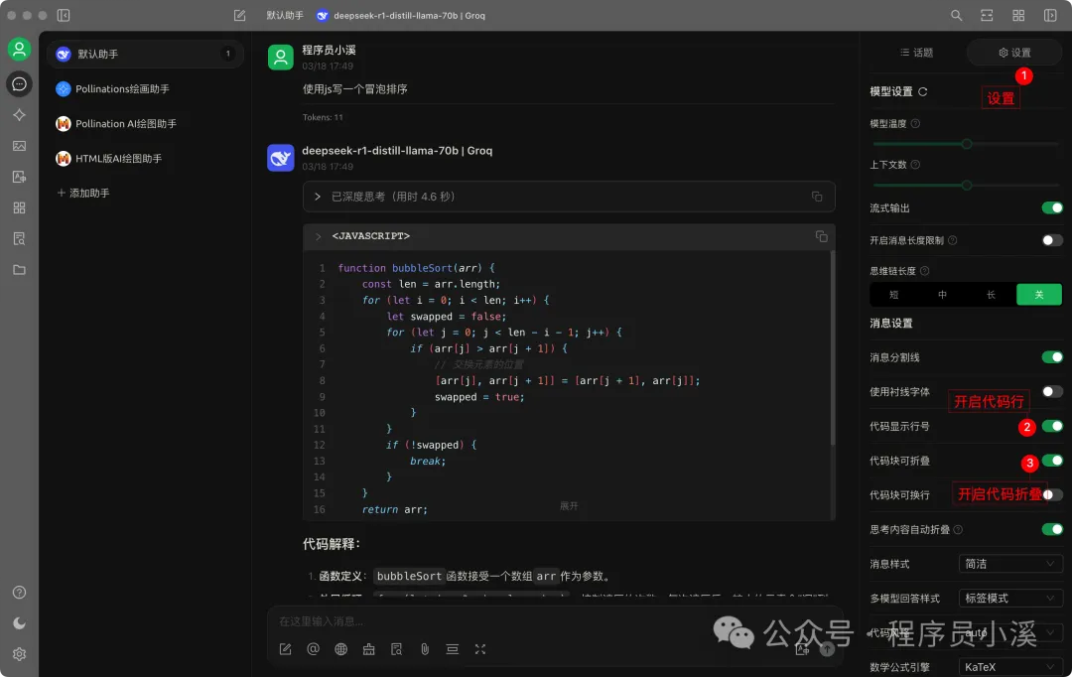The height and width of the screenshot is (677, 1072).
Task: Open message style dropdown 简洁
Action: click(x=1010, y=564)
